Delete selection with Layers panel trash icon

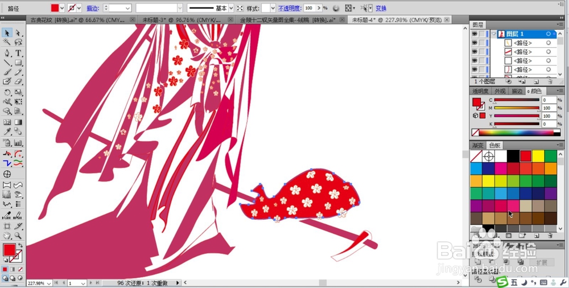point(550,82)
